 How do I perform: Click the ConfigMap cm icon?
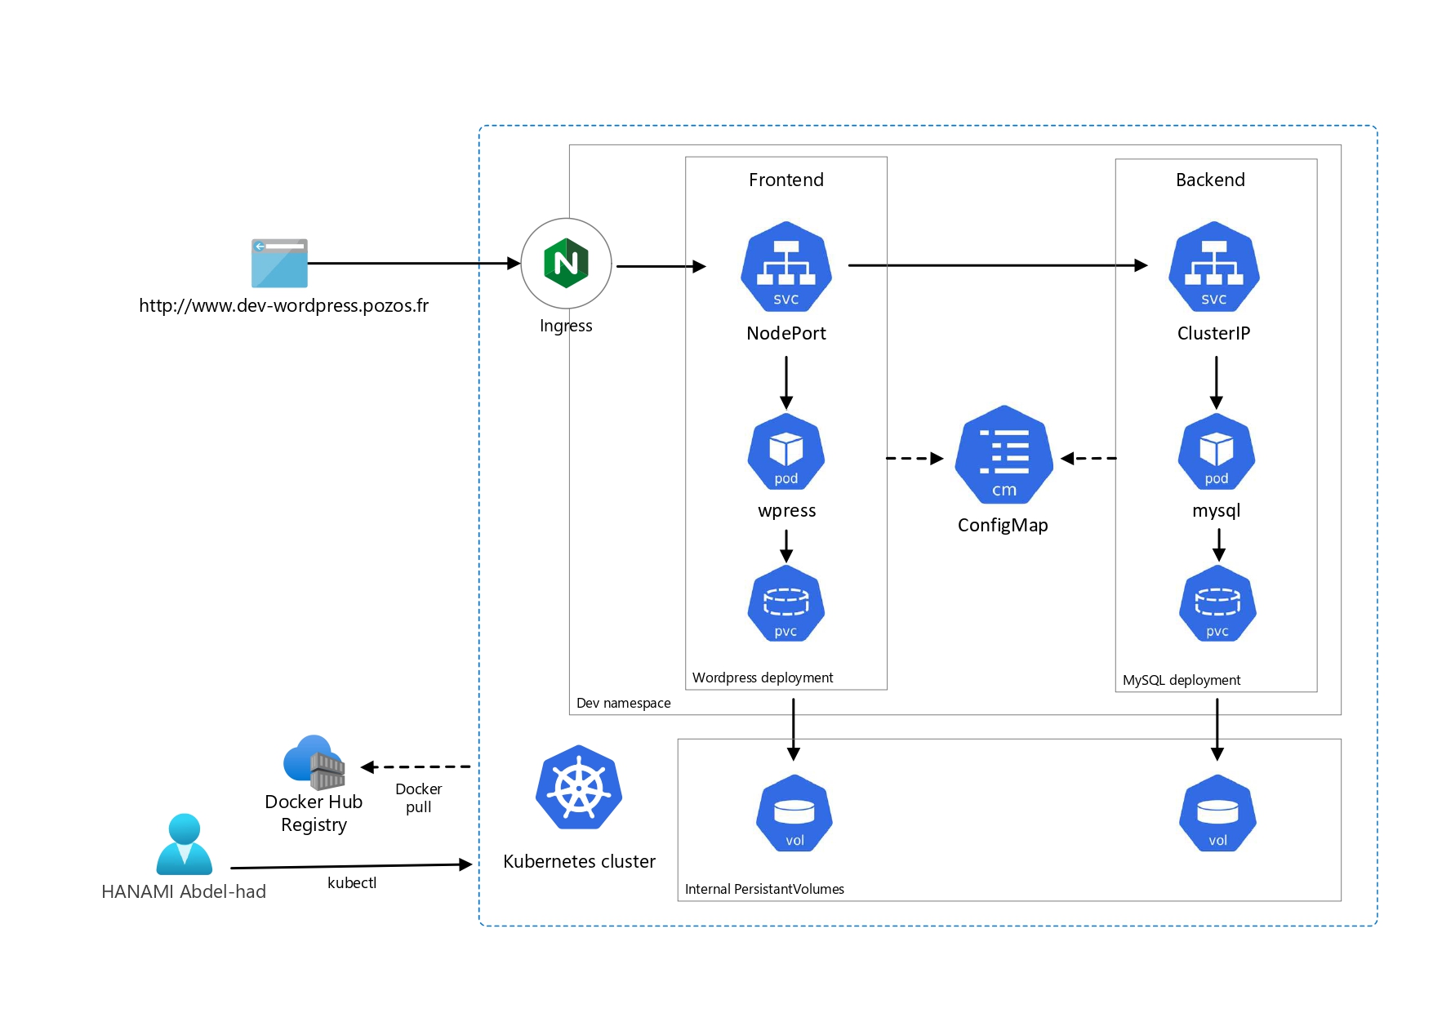point(1004,455)
